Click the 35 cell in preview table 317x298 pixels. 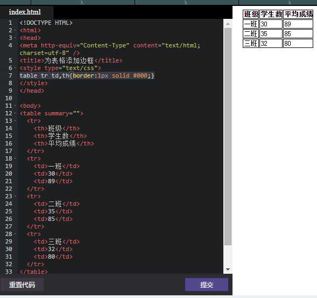click(x=271, y=33)
